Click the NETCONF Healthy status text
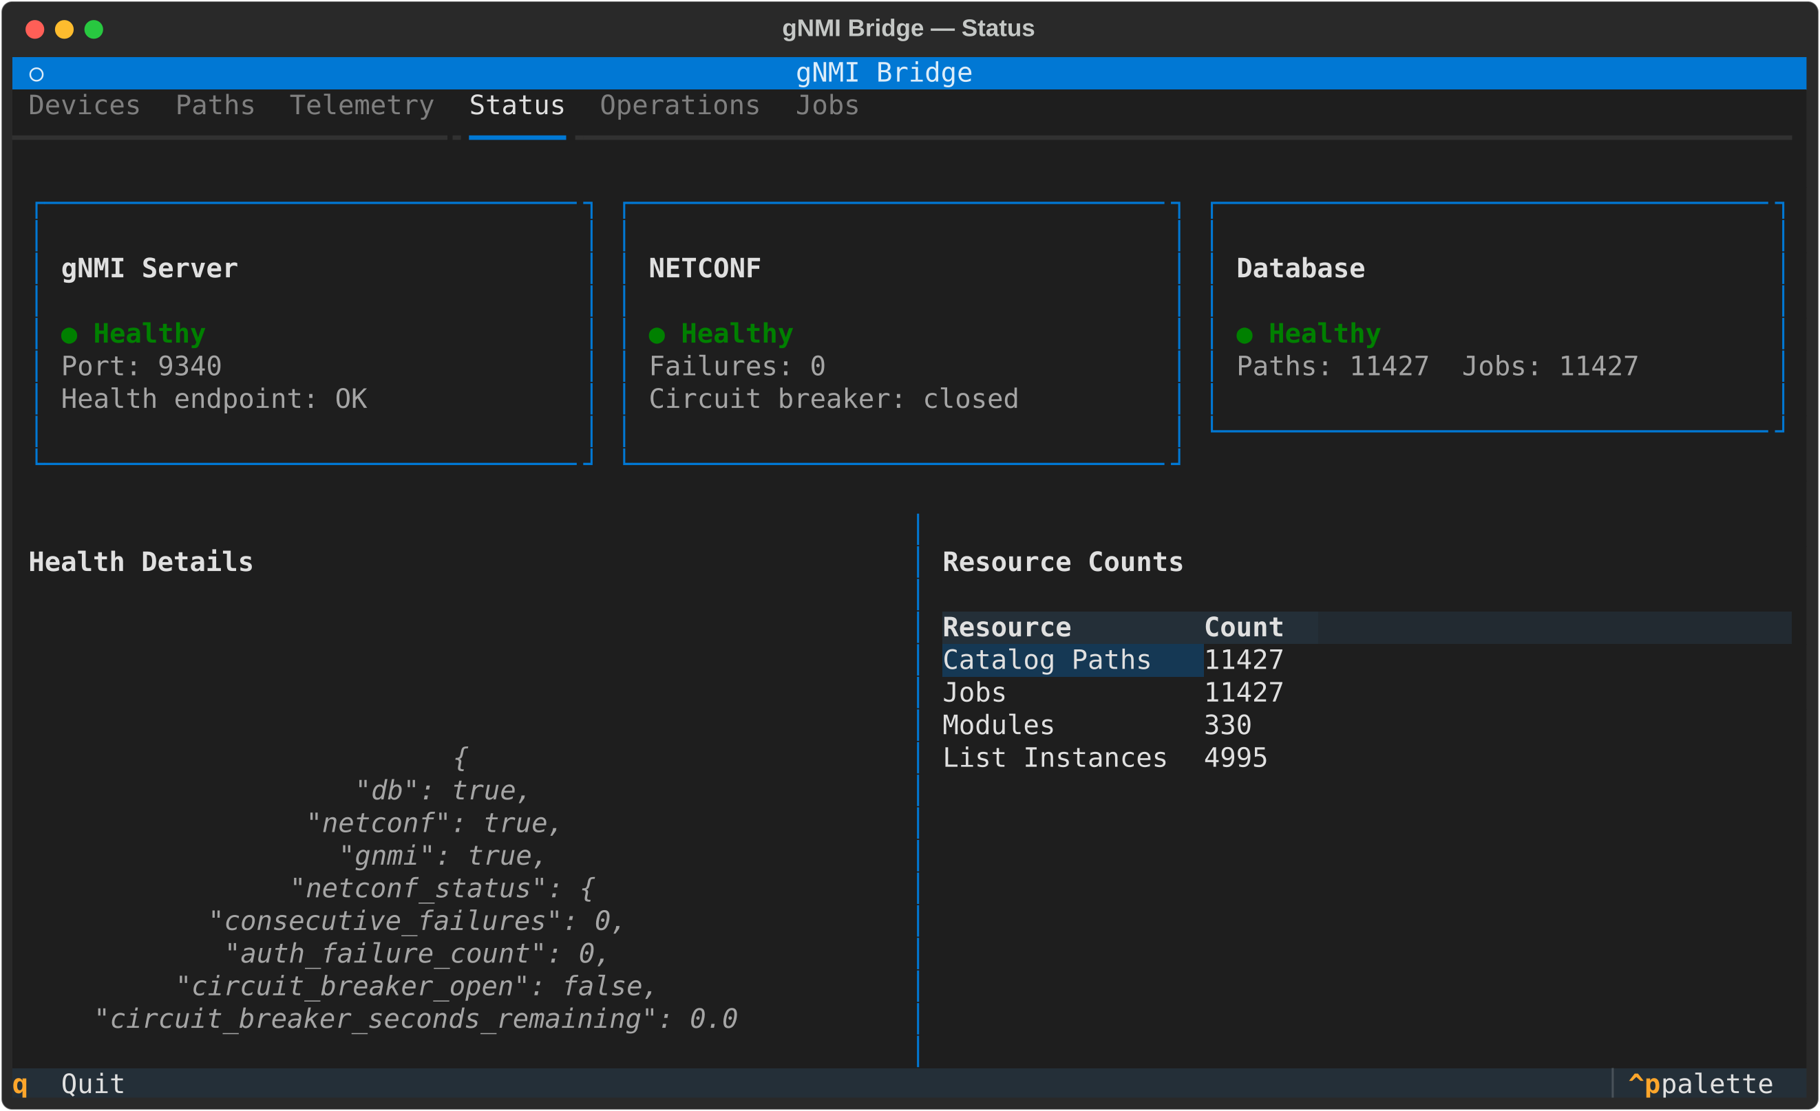This screenshot has width=1820, height=1111. click(x=737, y=334)
